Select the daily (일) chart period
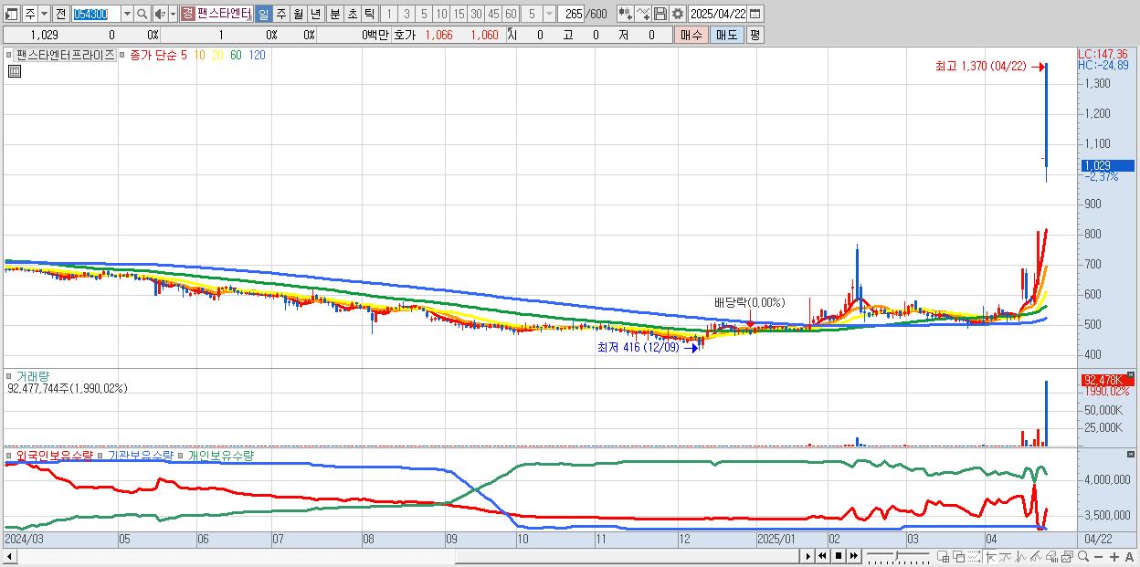Viewport: 1140px width, 567px height. coord(264,14)
